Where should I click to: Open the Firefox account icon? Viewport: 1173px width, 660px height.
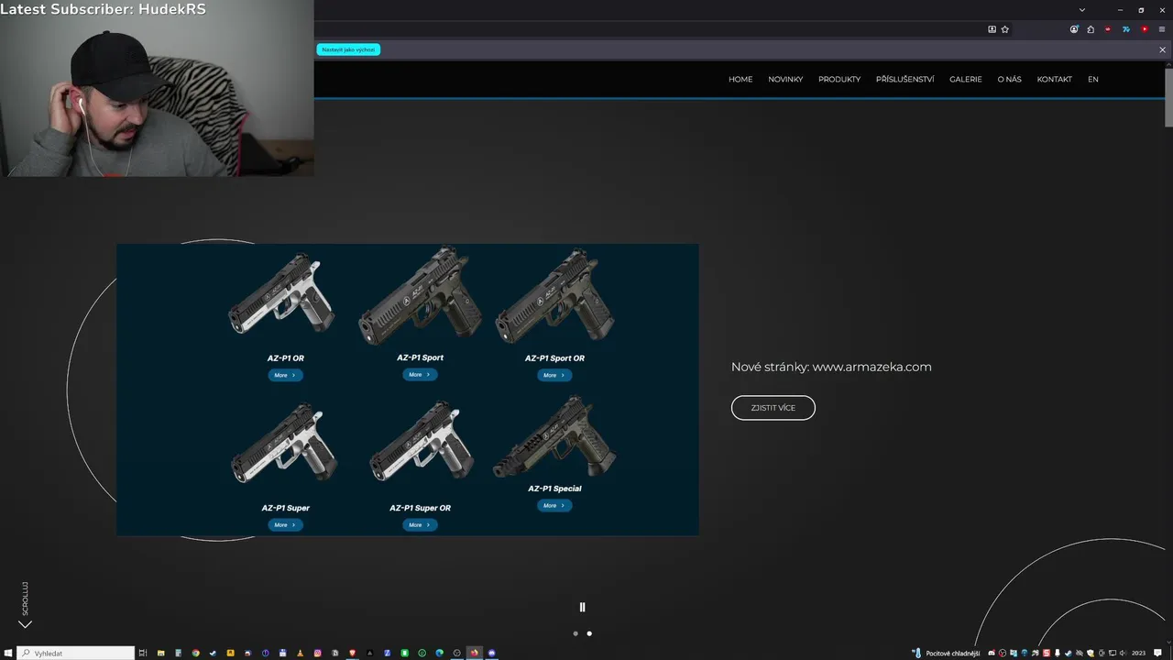pos(1074,29)
